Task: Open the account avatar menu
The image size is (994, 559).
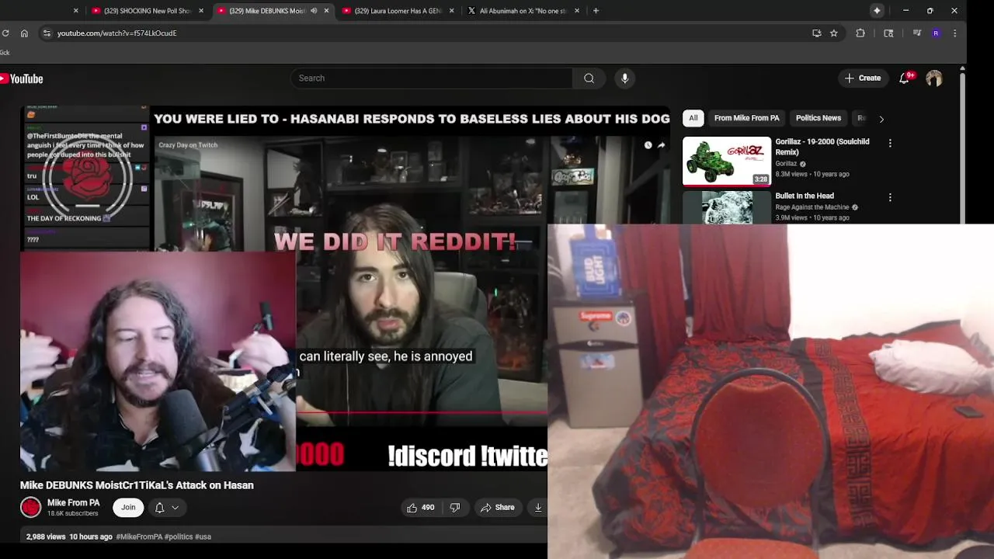Action: (934, 78)
